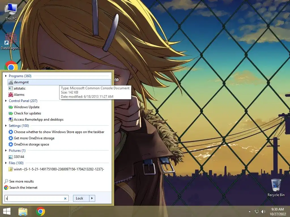Open 'Choose whether to show Windows Store apps' text

[59, 132]
